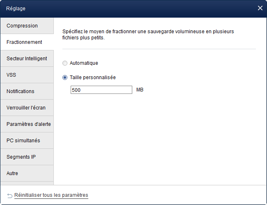Select the Automatique radio button
Image resolution: width=267 pixels, height=205 pixels.
click(64, 63)
